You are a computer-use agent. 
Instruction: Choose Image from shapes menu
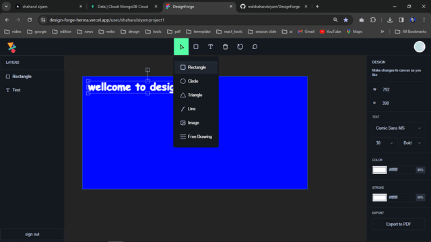[x=196, y=122]
